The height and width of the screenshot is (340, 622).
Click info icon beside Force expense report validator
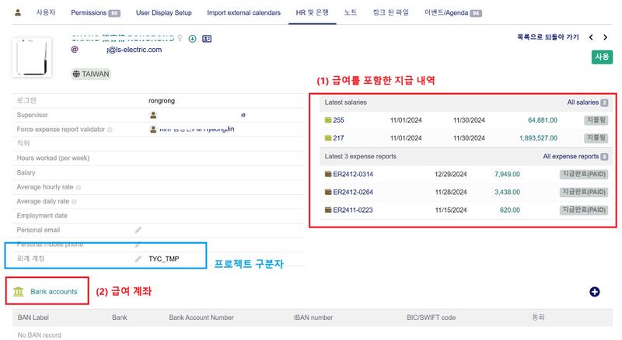(x=110, y=130)
